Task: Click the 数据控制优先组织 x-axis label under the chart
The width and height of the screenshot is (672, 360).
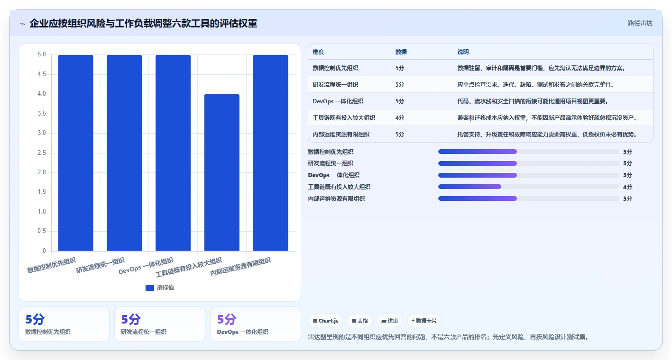Action: click(x=51, y=266)
